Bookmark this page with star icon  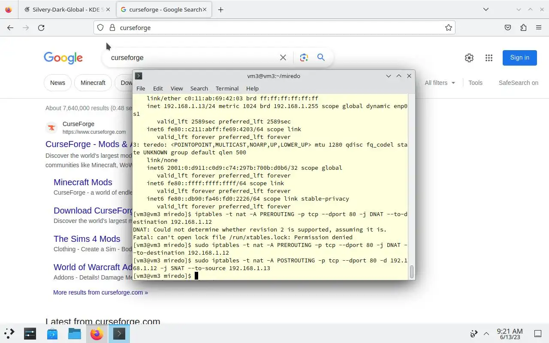tap(448, 27)
